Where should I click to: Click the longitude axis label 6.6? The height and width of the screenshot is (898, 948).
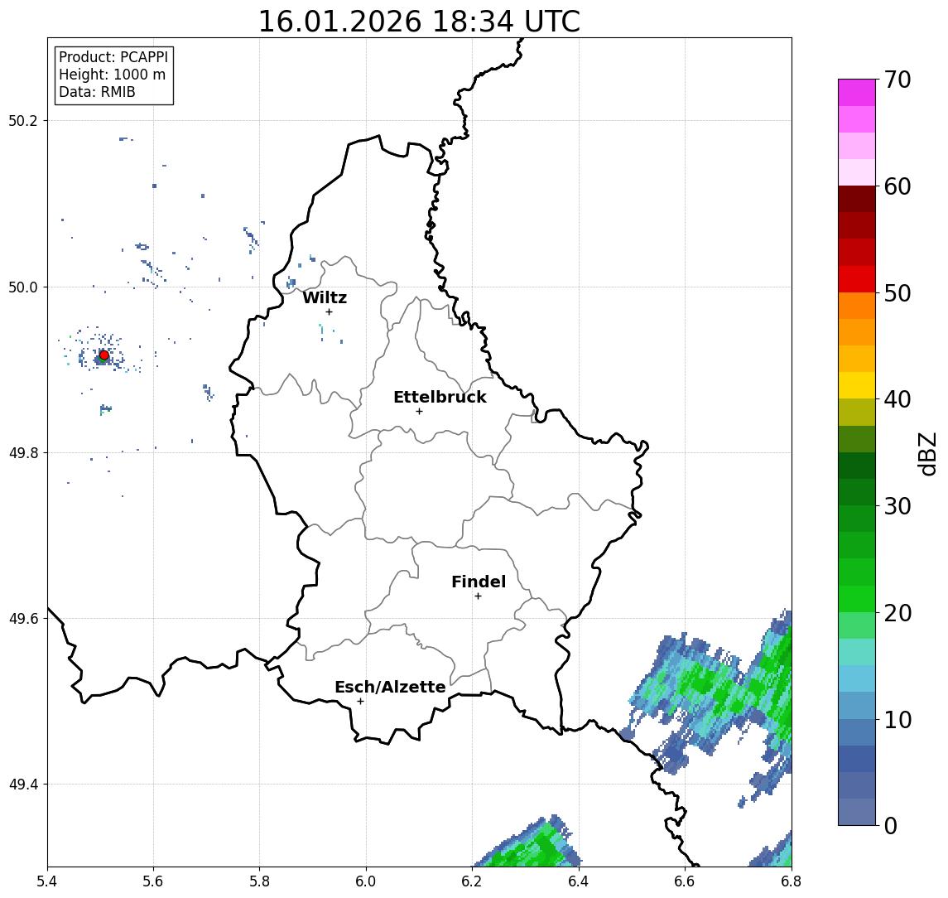(685, 881)
